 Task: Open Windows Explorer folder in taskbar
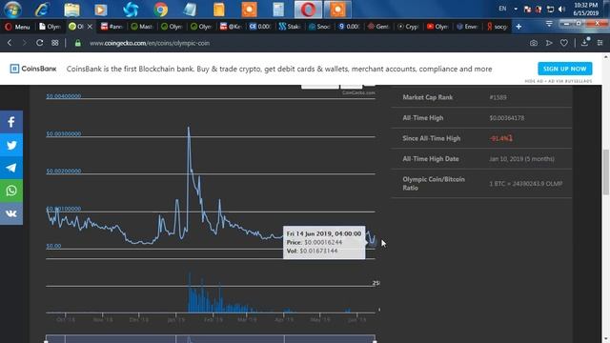click(72, 10)
